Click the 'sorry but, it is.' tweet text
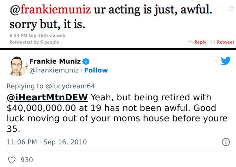The image size is (236, 167). coord(47,24)
